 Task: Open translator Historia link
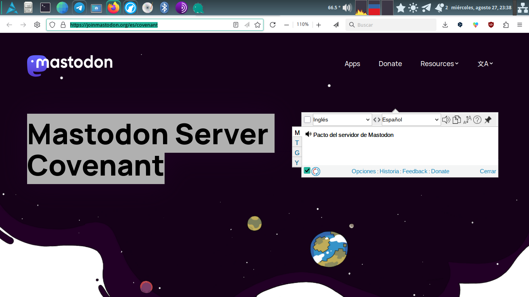(x=389, y=171)
